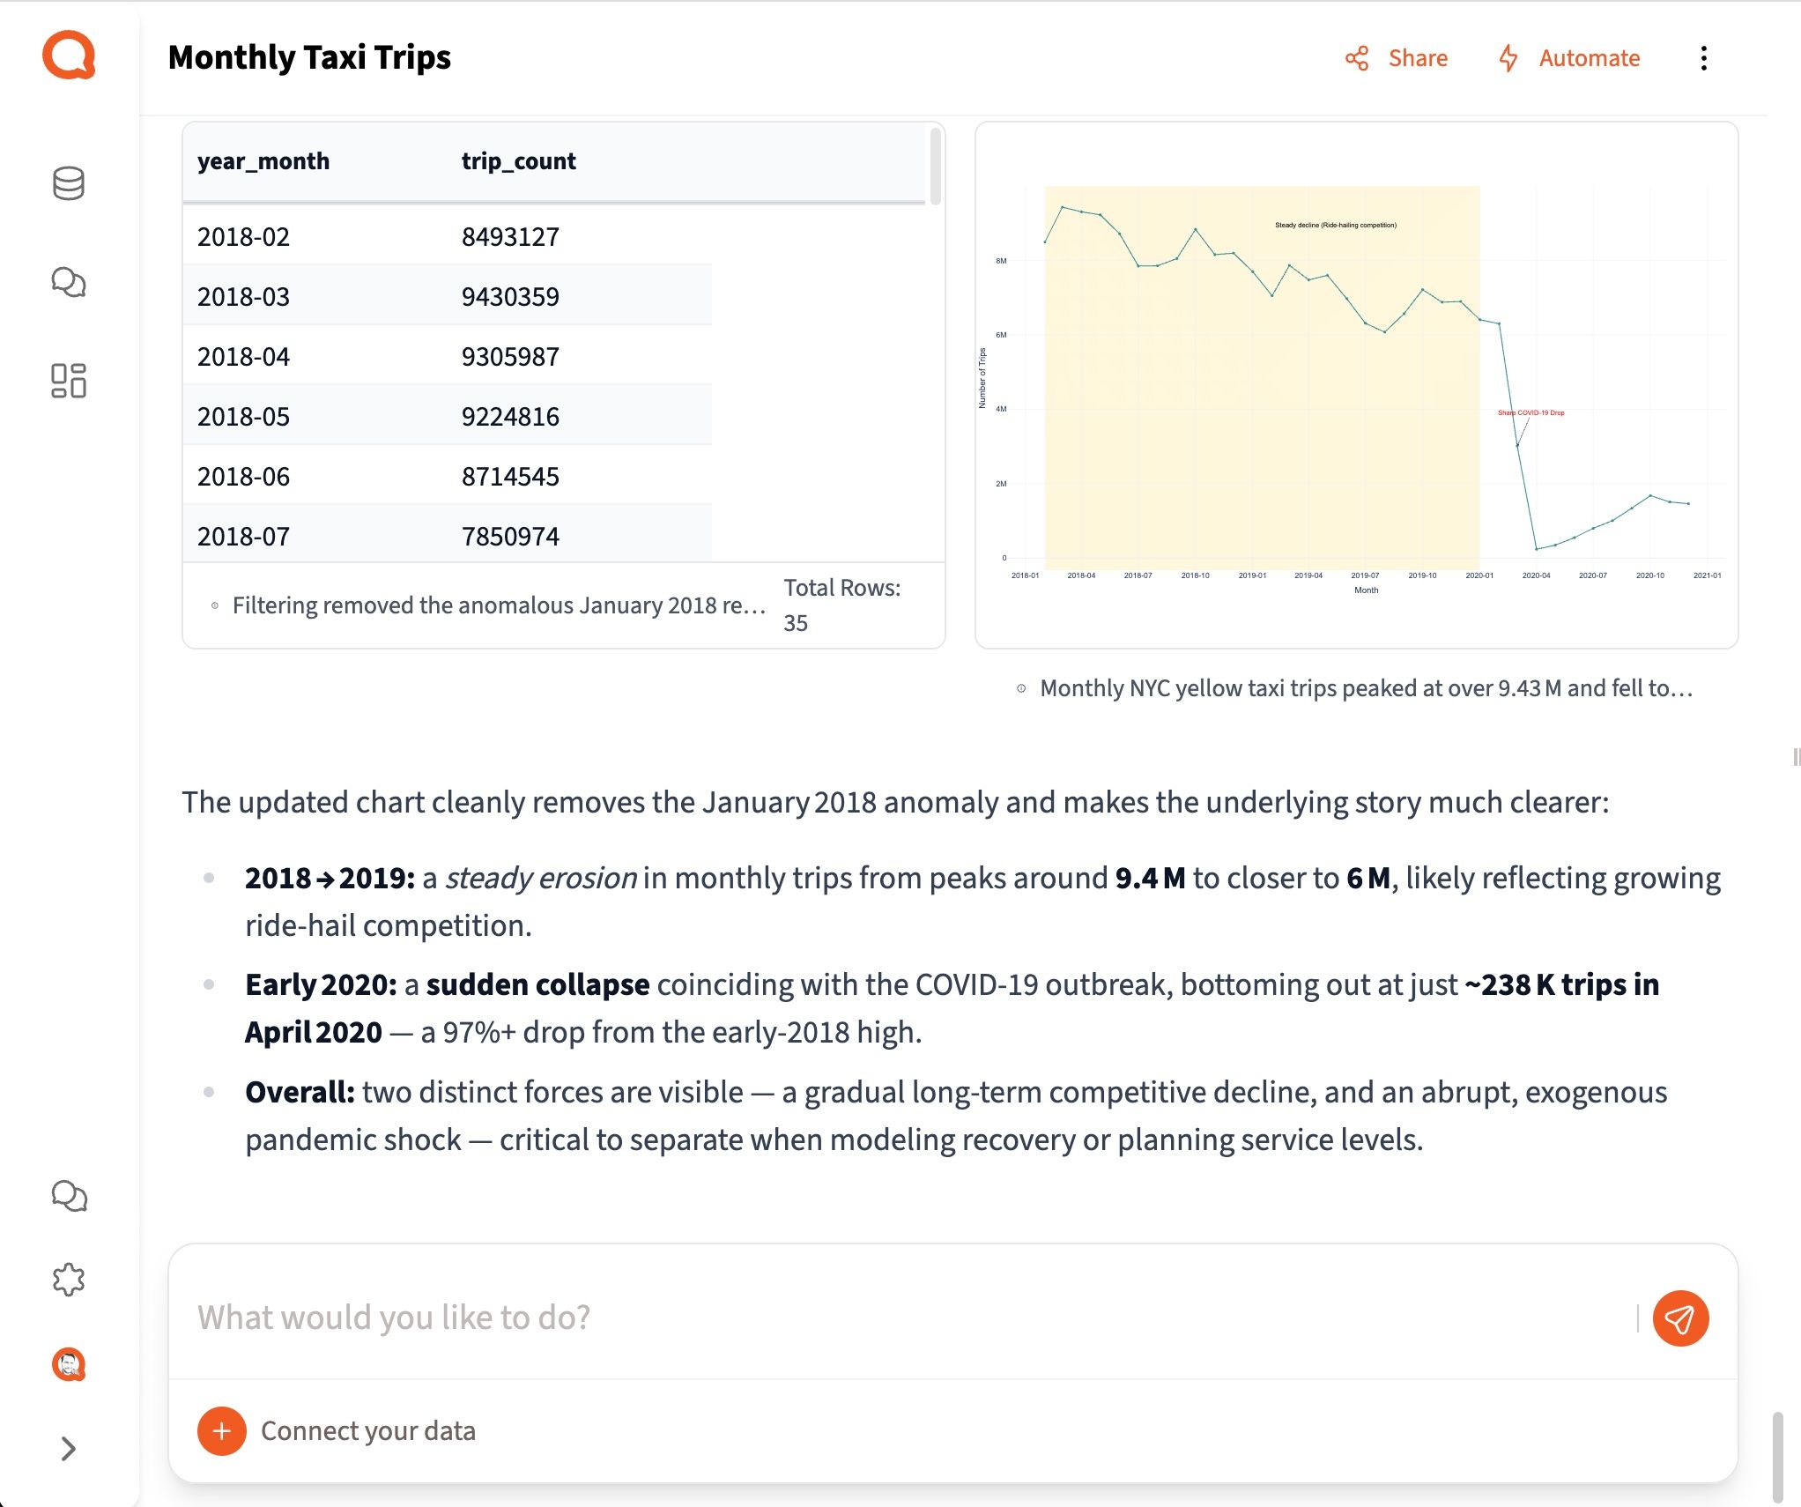1801x1507 pixels.
Task: Click the user avatar icon
Action: (x=69, y=1364)
